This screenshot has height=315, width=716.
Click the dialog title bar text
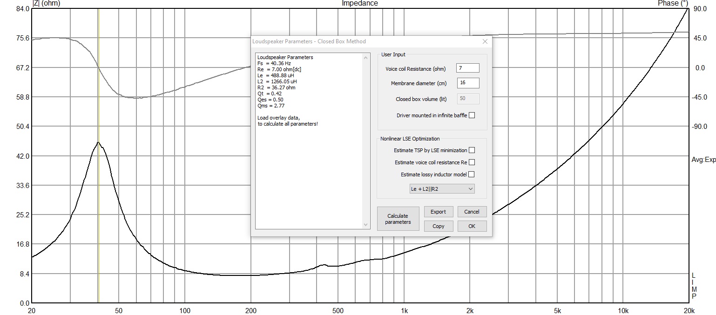309,41
